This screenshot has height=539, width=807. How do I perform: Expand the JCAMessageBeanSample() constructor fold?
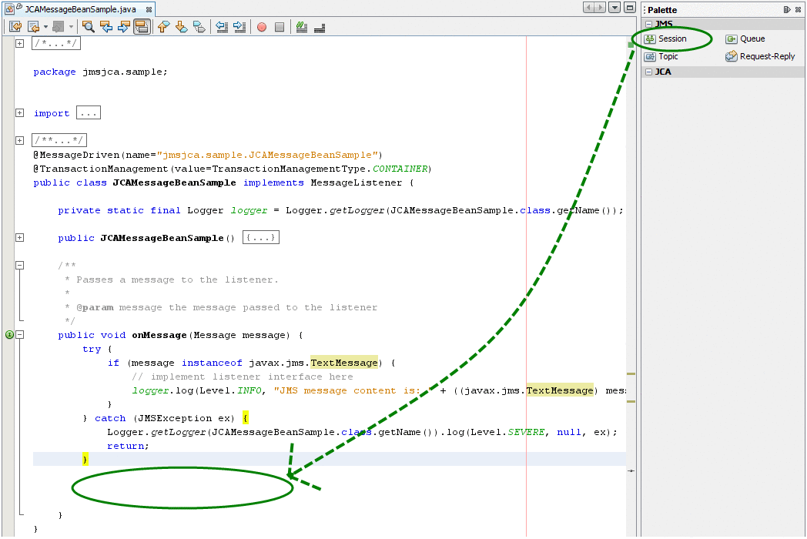click(19, 237)
